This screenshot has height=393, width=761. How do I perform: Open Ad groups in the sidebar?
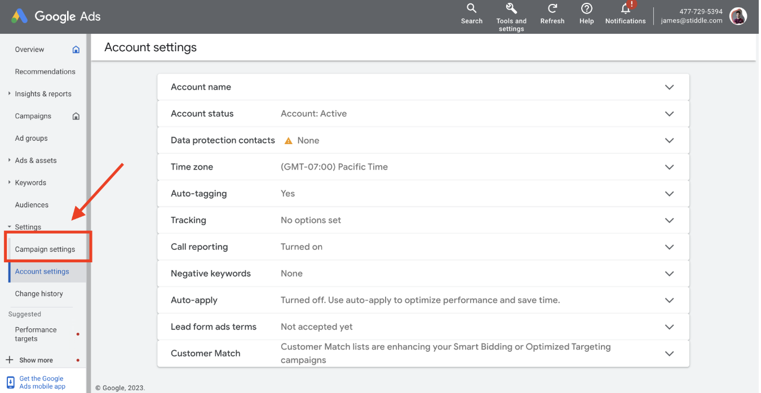[x=32, y=138]
